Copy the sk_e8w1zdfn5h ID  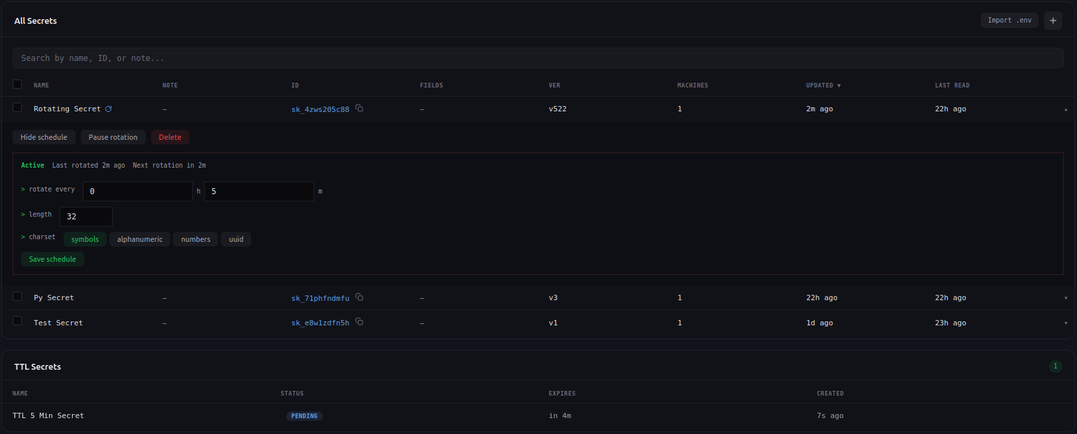[x=359, y=321]
